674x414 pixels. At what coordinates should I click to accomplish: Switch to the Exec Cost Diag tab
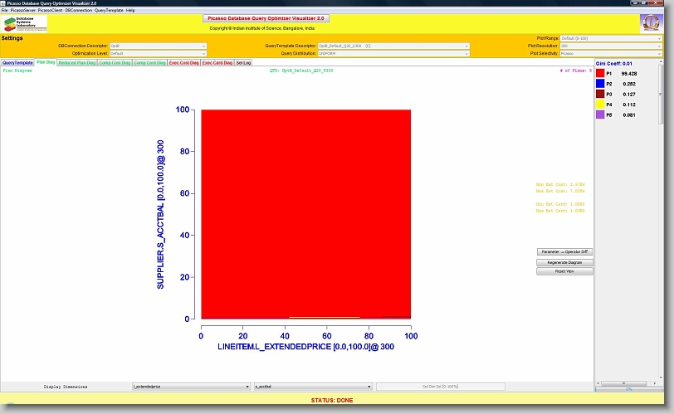(x=183, y=62)
